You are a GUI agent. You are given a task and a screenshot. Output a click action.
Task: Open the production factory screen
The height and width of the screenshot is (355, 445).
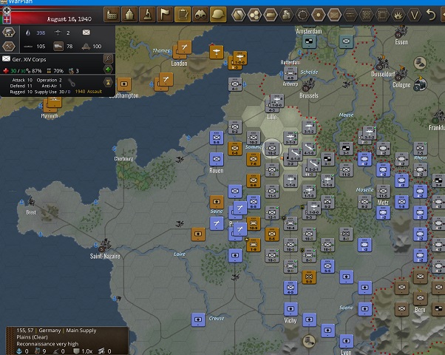click(112, 15)
